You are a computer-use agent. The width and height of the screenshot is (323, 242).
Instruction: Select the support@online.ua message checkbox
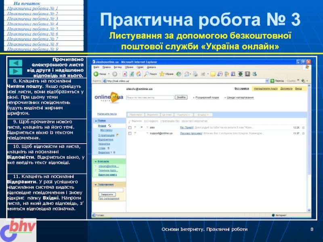point(130,133)
